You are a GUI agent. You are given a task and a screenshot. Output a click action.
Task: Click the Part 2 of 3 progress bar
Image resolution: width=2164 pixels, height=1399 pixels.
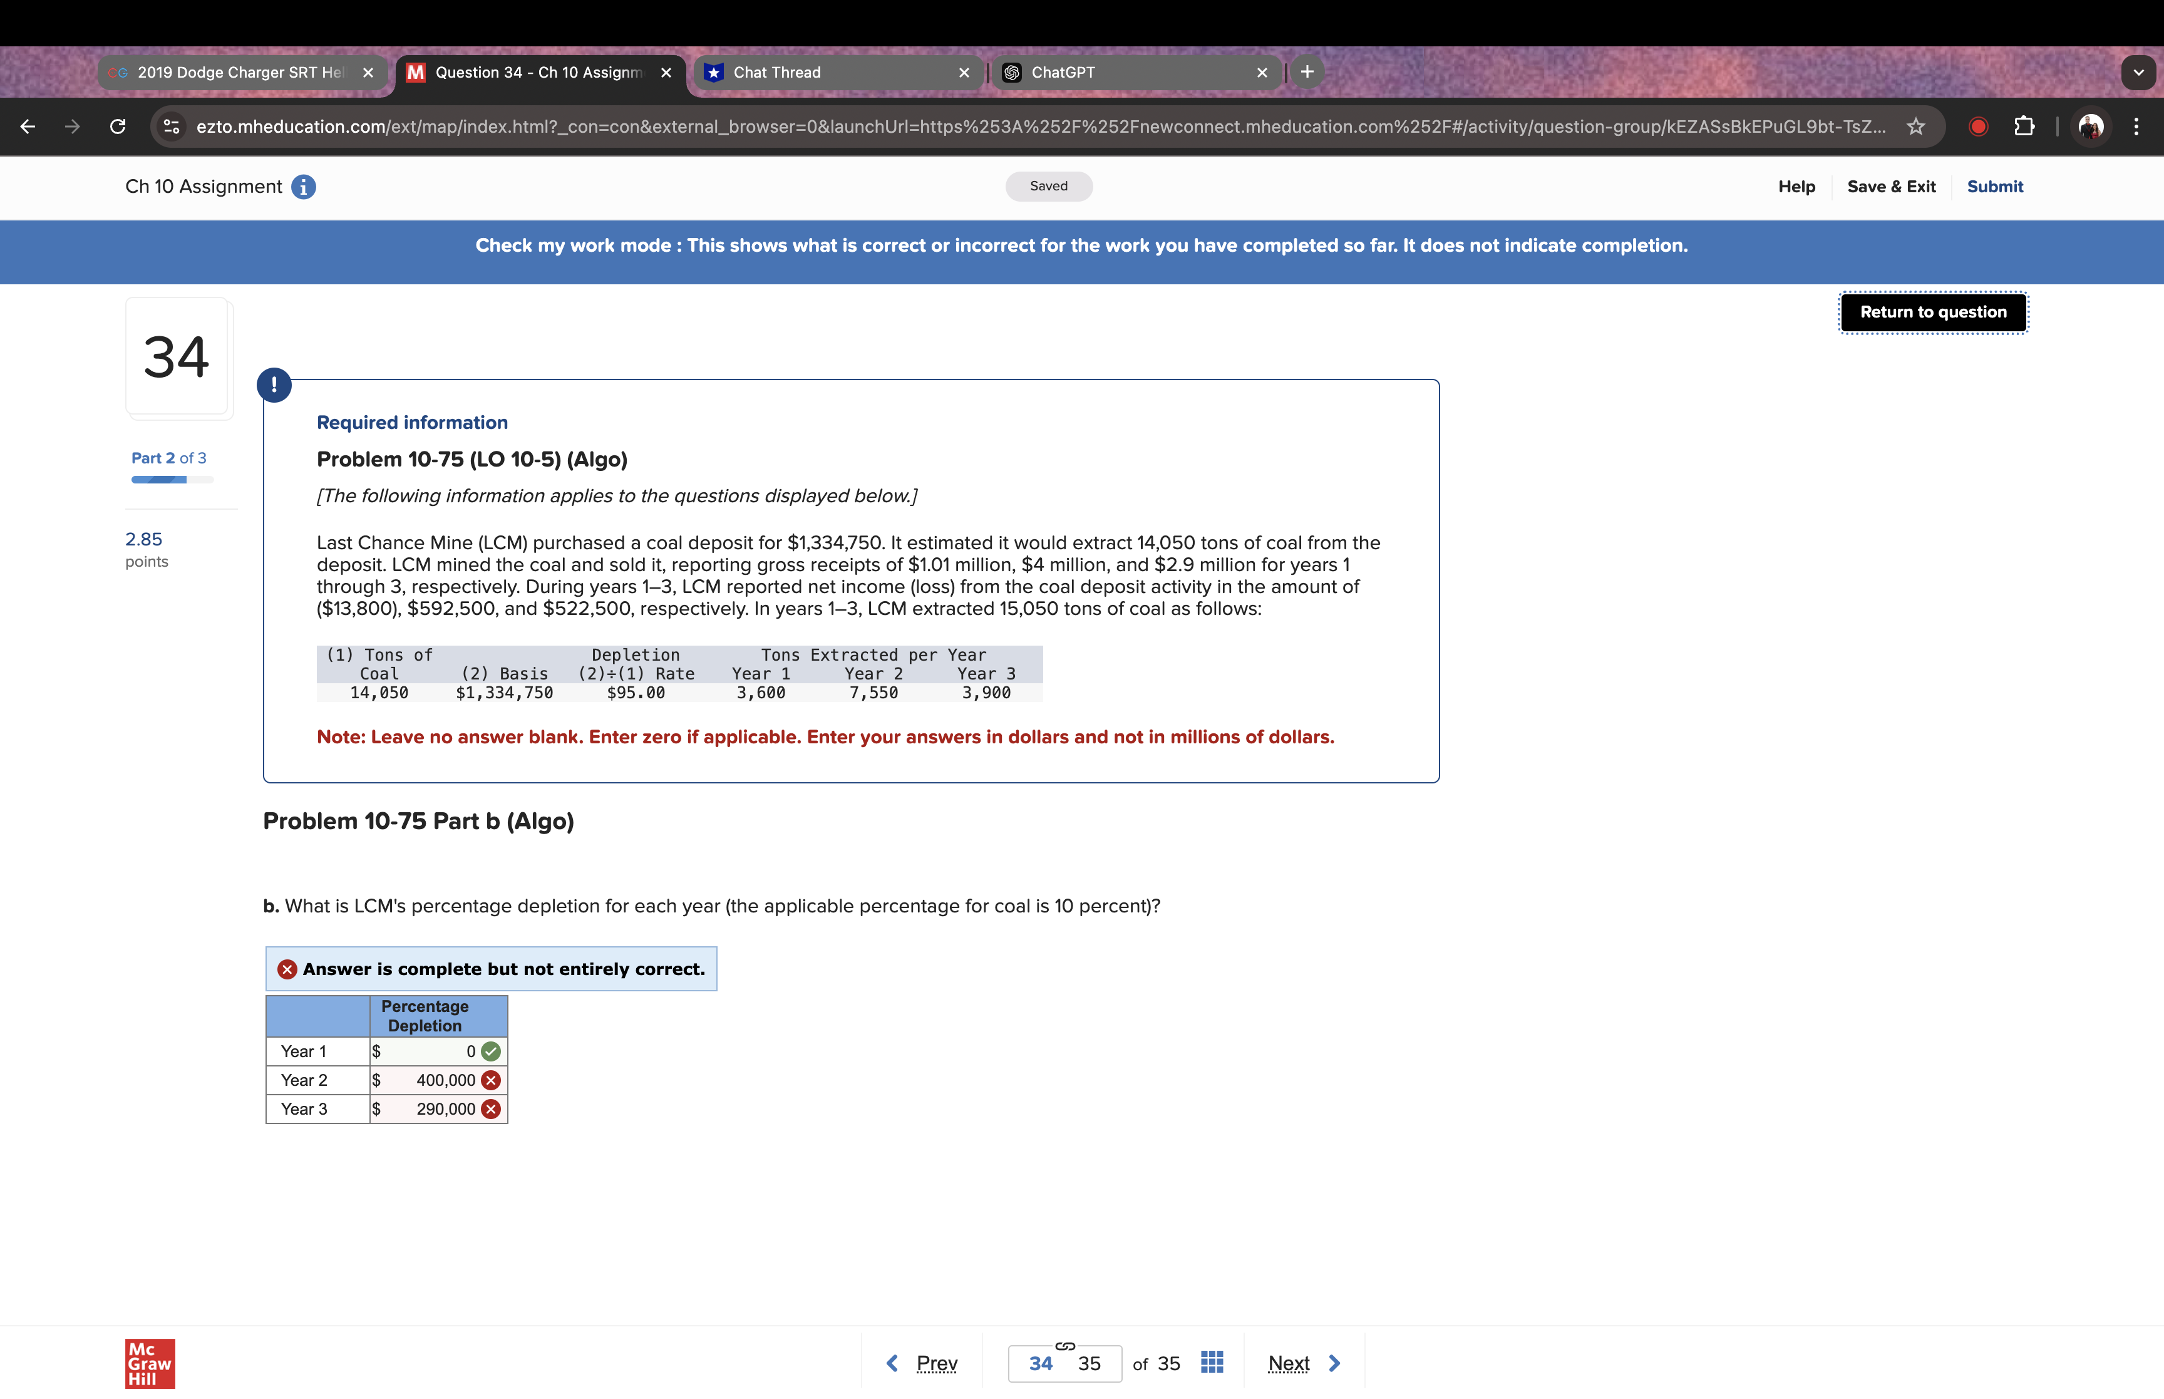coord(172,480)
